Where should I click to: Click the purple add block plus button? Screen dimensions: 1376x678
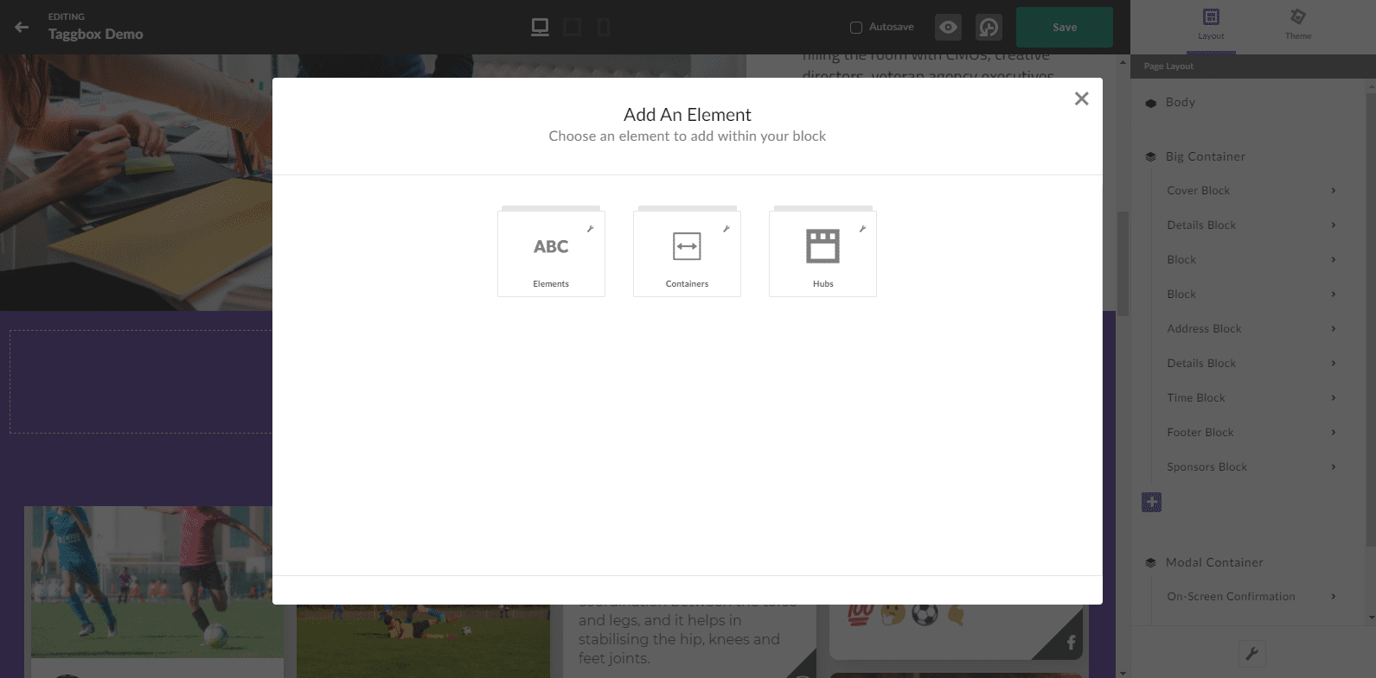(x=1151, y=503)
